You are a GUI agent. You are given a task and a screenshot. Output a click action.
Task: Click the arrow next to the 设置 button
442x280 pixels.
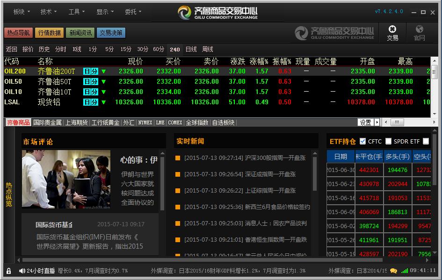(378, 122)
